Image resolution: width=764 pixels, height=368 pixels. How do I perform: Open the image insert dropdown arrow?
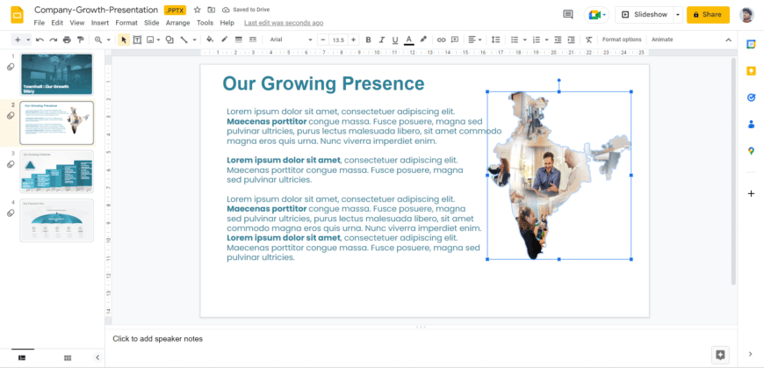(158, 40)
